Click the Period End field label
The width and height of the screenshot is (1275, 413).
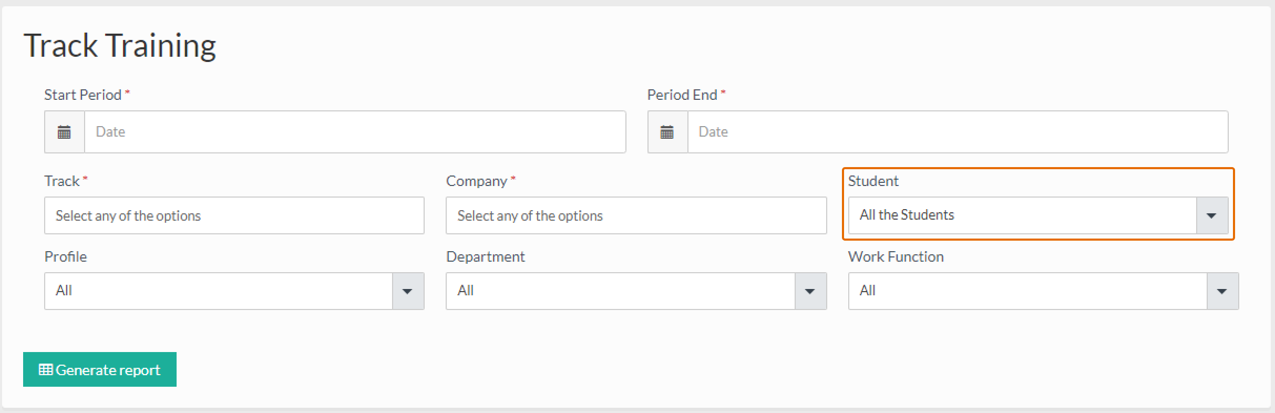point(682,95)
